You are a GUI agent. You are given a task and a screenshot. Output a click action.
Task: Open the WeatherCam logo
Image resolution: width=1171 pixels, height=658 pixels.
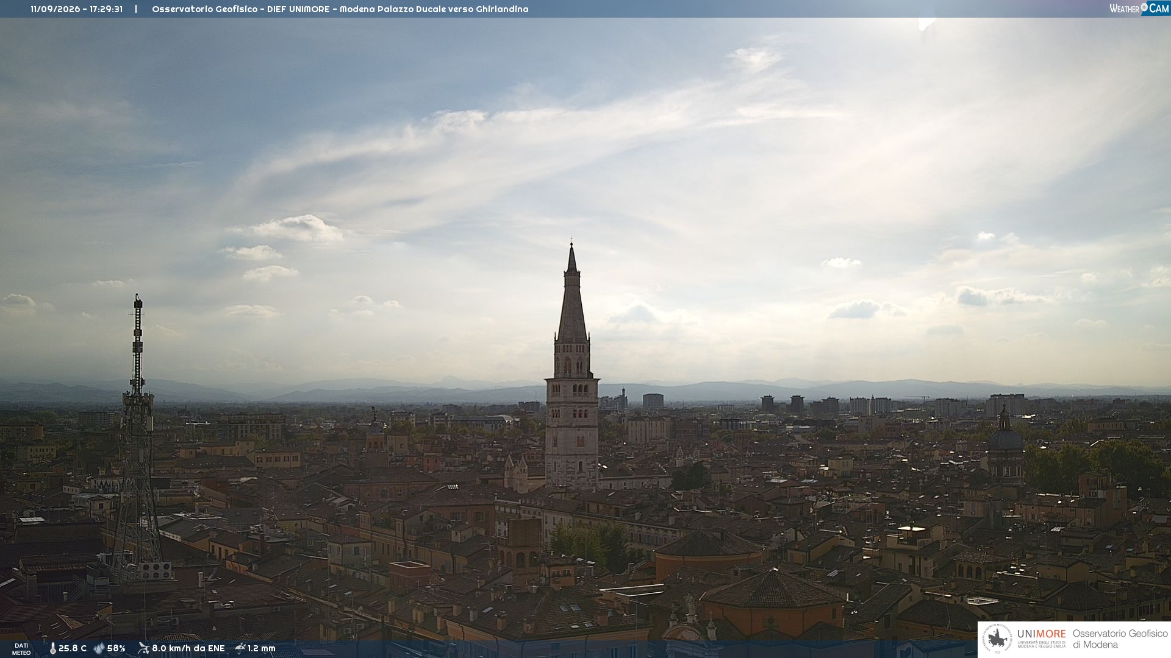coord(1139,9)
